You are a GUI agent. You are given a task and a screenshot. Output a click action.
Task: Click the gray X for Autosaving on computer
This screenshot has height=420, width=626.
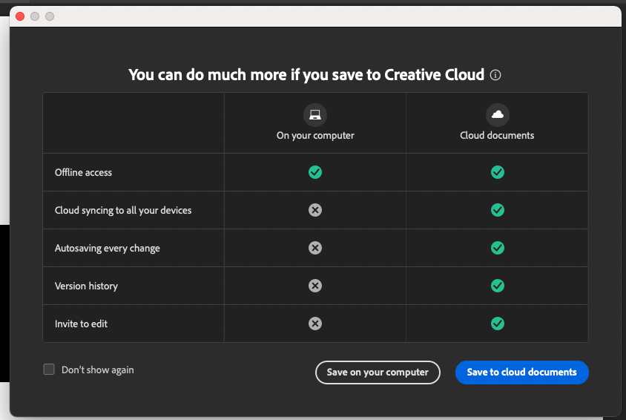pyautogui.click(x=315, y=248)
